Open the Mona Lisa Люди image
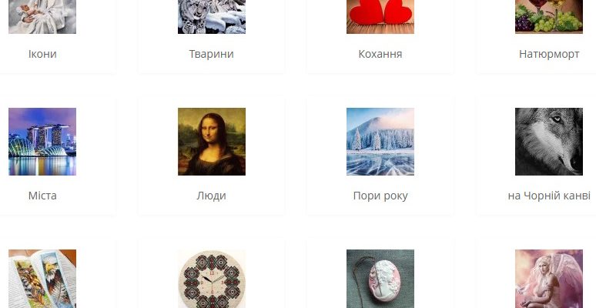 (212, 142)
